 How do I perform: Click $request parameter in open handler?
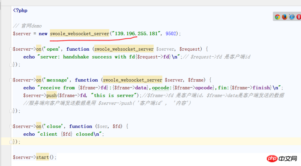click(x=190, y=49)
